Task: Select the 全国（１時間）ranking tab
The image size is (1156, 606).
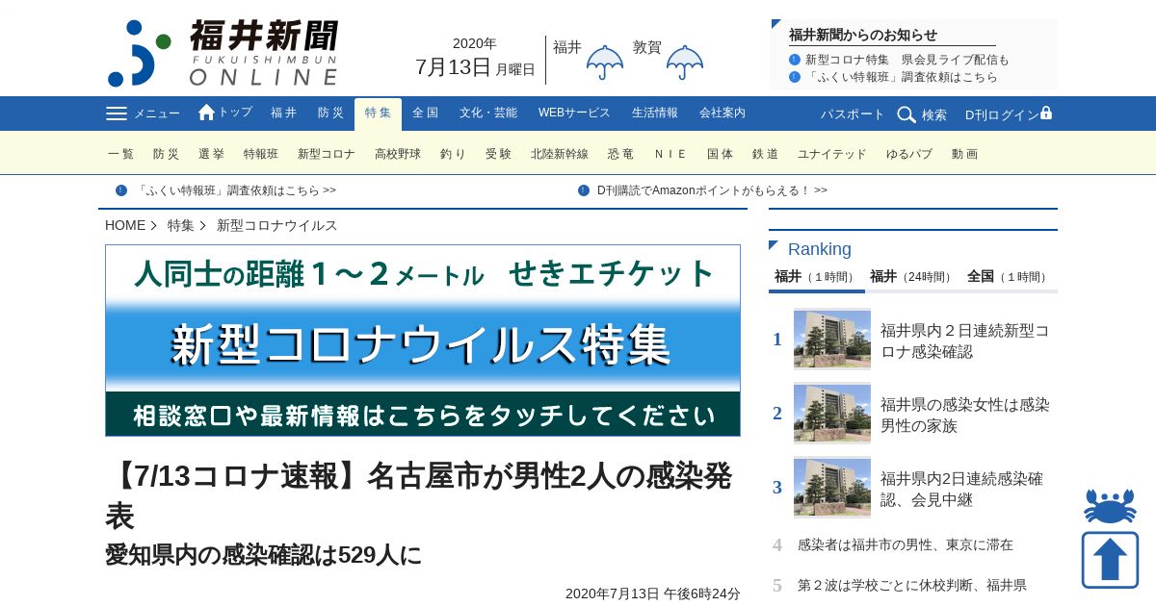Action: coord(1009,277)
